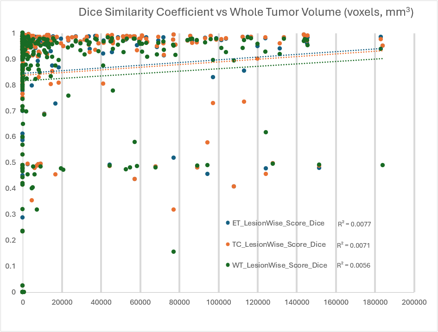Select the green point at 0.62 near 124000
The height and width of the screenshot is (332, 438).
pos(266,132)
